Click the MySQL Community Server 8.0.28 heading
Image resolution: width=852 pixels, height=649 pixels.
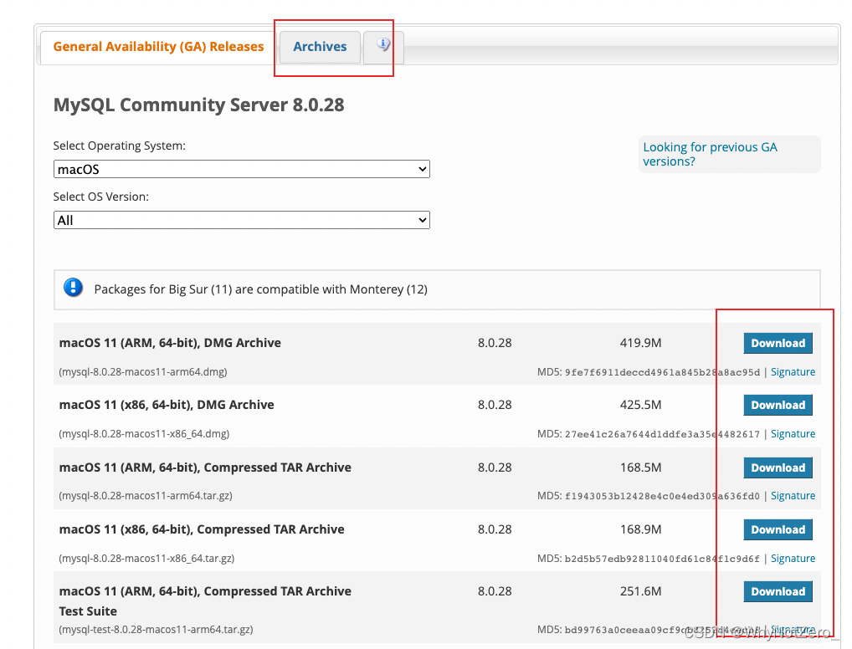(199, 105)
